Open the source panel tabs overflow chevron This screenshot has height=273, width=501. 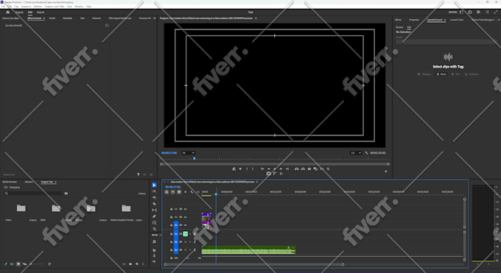click(x=155, y=18)
